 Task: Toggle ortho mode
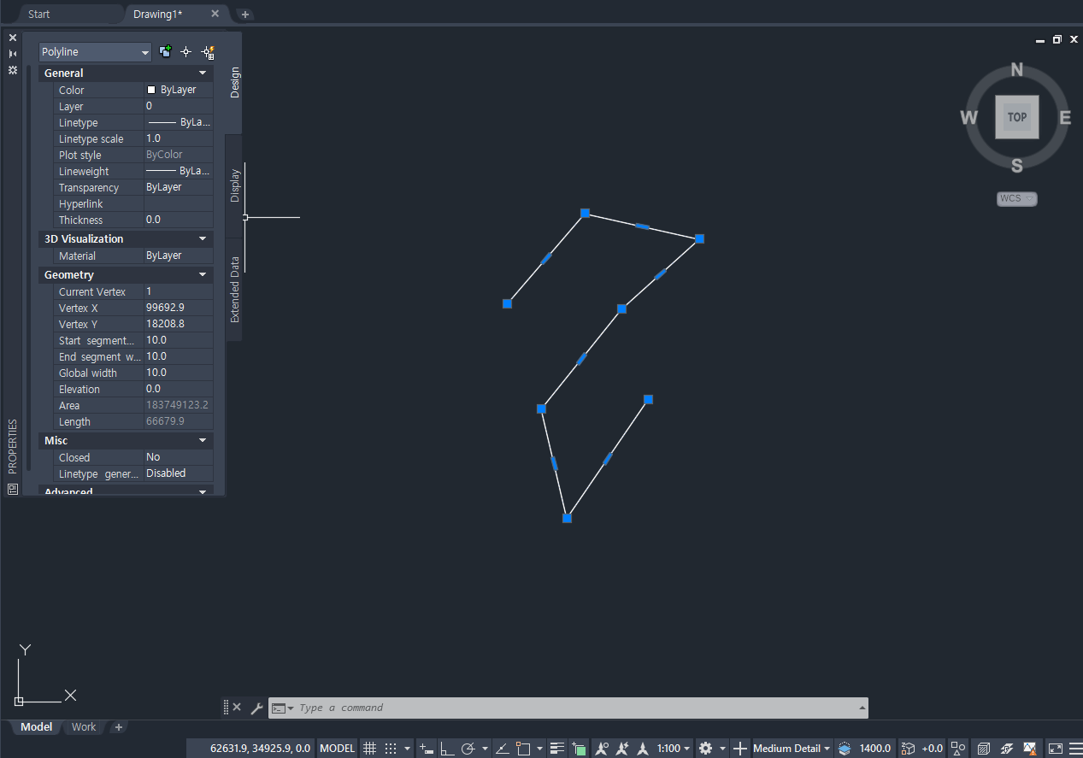click(x=445, y=748)
